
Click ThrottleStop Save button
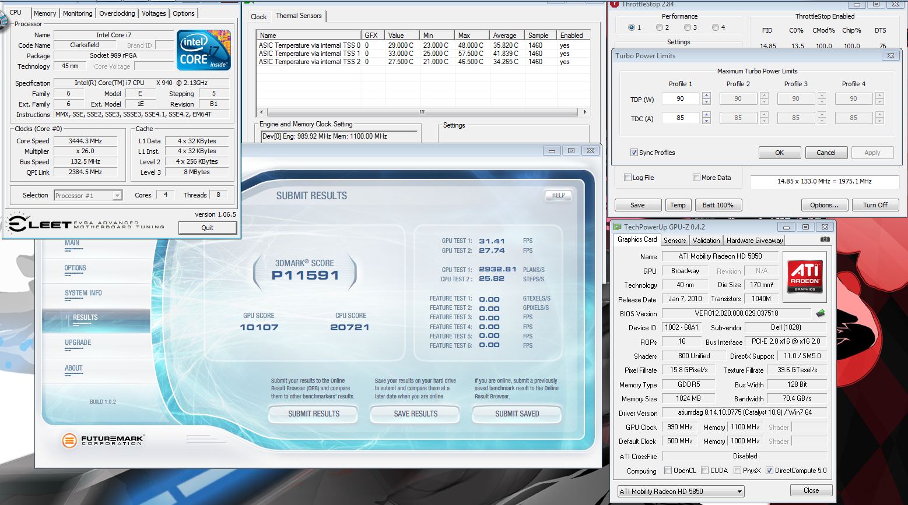pyautogui.click(x=637, y=205)
